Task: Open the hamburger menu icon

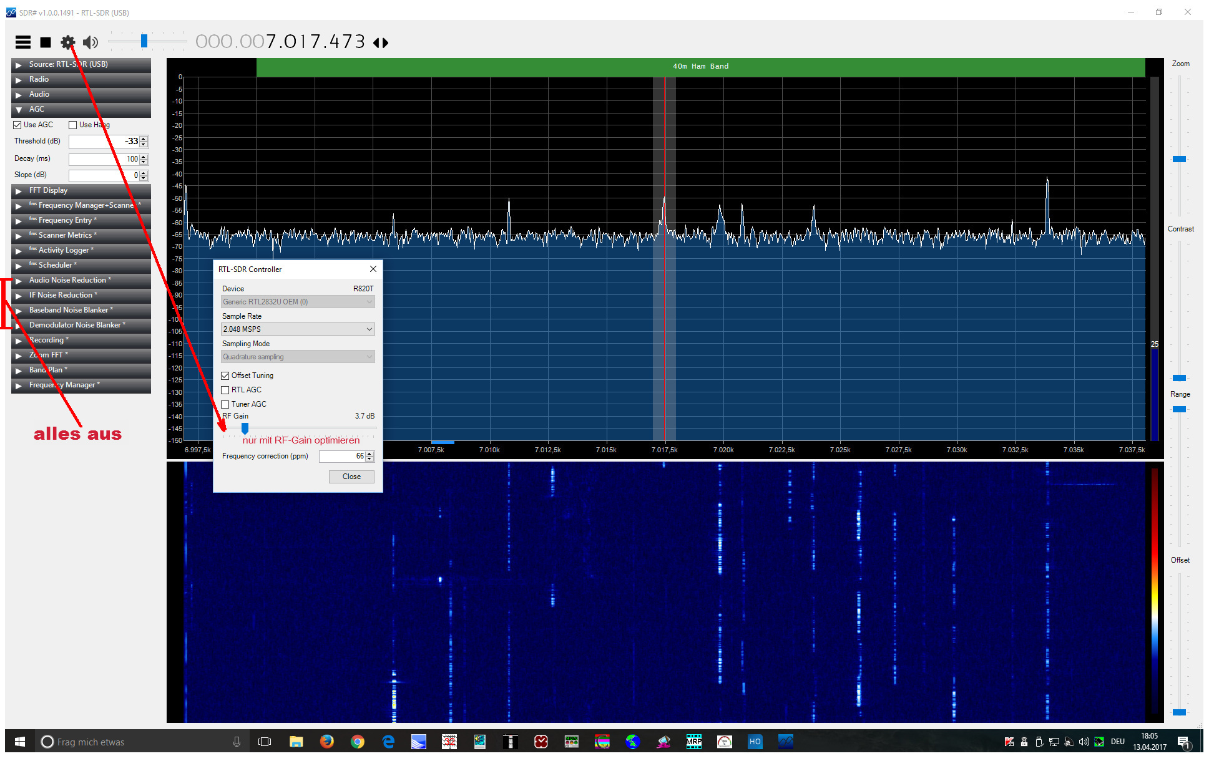Action: coord(23,42)
